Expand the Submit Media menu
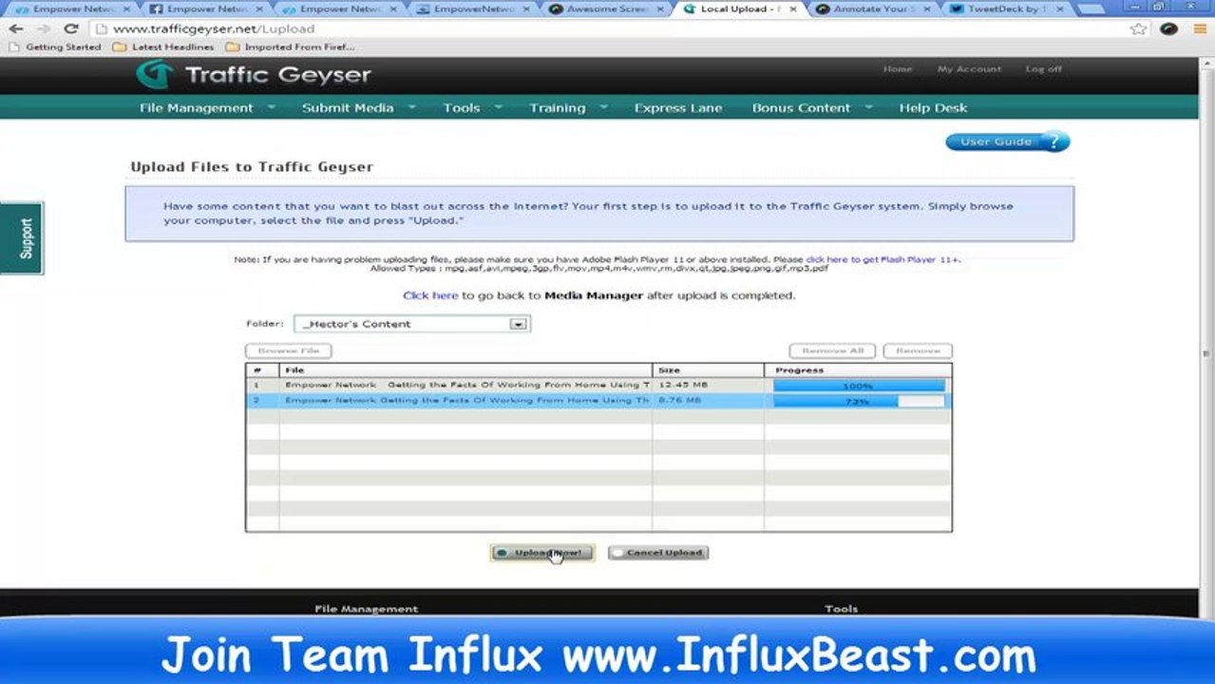The image size is (1215, 684). 358,107
